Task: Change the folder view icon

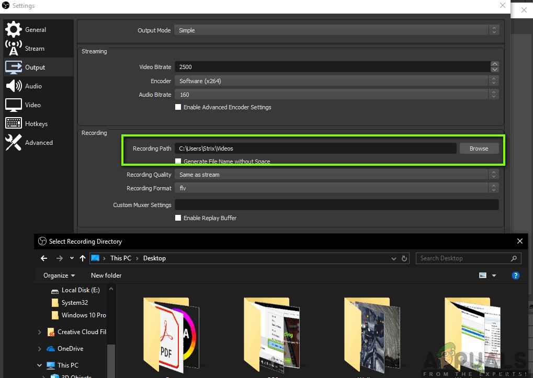Action: (483, 276)
